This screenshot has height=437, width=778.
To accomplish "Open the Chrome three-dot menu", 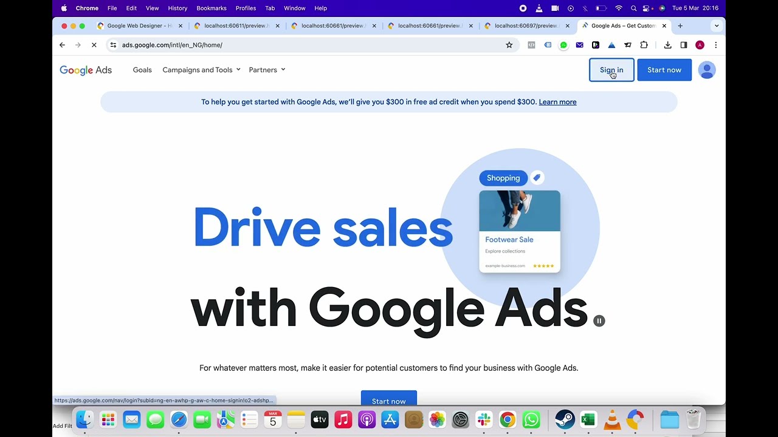I will point(715,45).
